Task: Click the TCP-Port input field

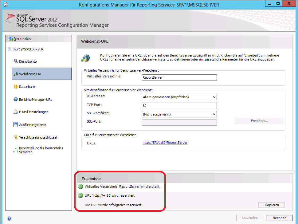Action: 179,106
